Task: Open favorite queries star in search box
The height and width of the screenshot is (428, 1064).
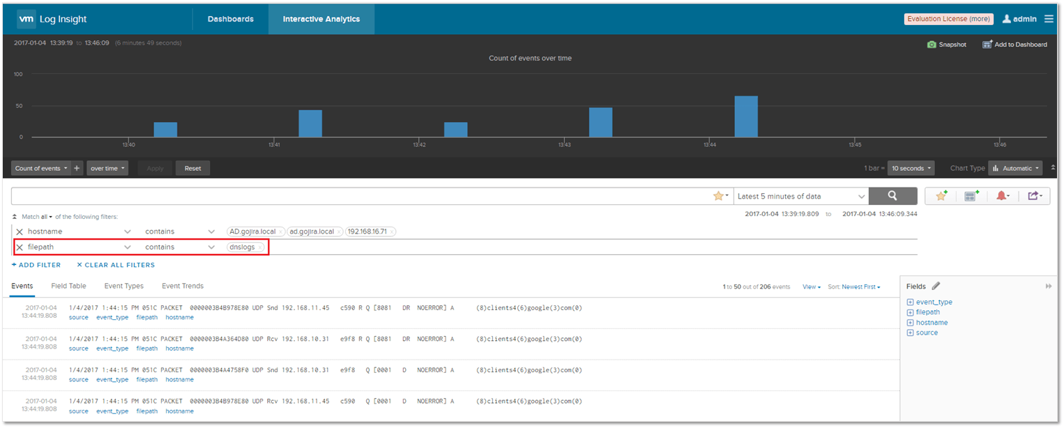Action: point(720,196)
